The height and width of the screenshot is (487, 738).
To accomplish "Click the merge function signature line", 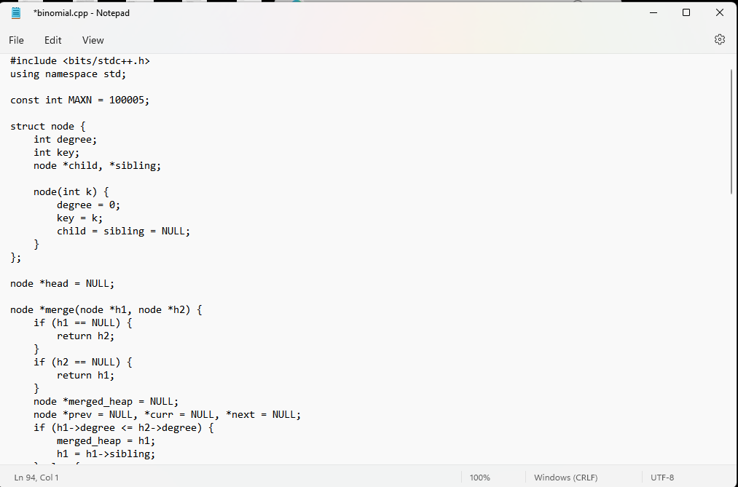I will coord(105,309).
